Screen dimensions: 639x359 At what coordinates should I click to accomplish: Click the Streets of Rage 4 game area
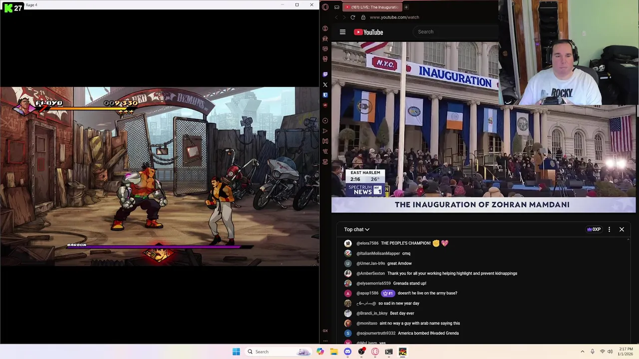tap(159, 177)
